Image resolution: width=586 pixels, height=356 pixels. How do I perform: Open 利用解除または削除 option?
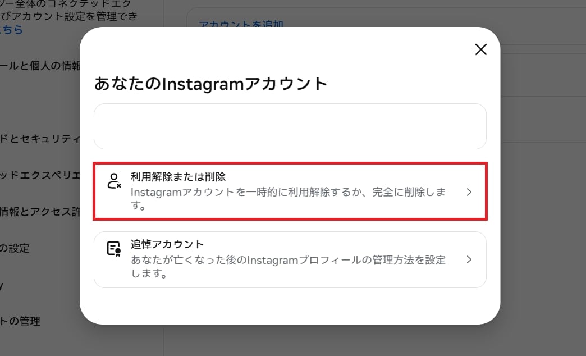[290, 191]
